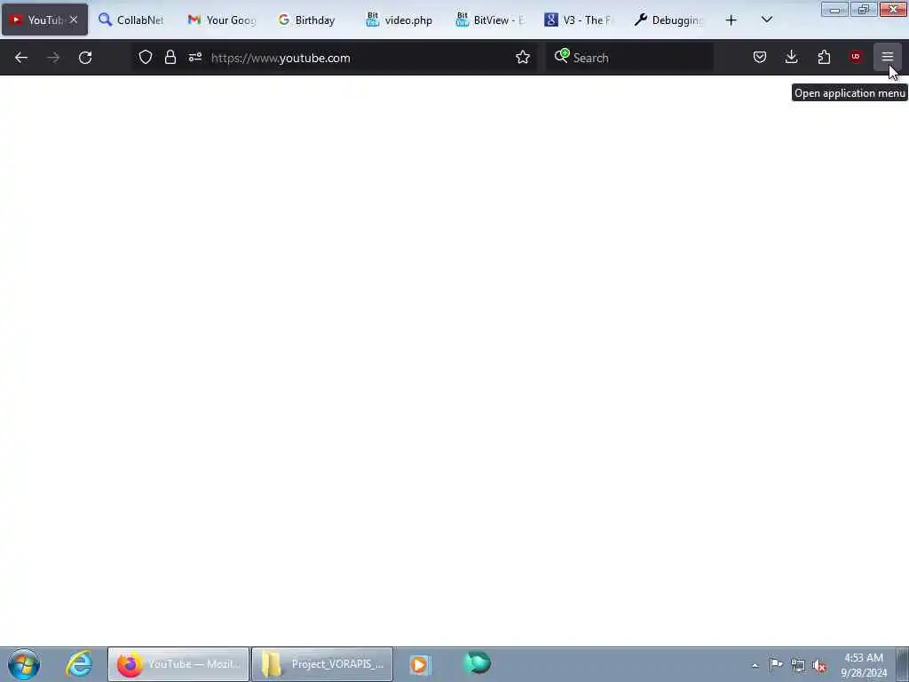Go back using the back arrow

tap(21, 58)
